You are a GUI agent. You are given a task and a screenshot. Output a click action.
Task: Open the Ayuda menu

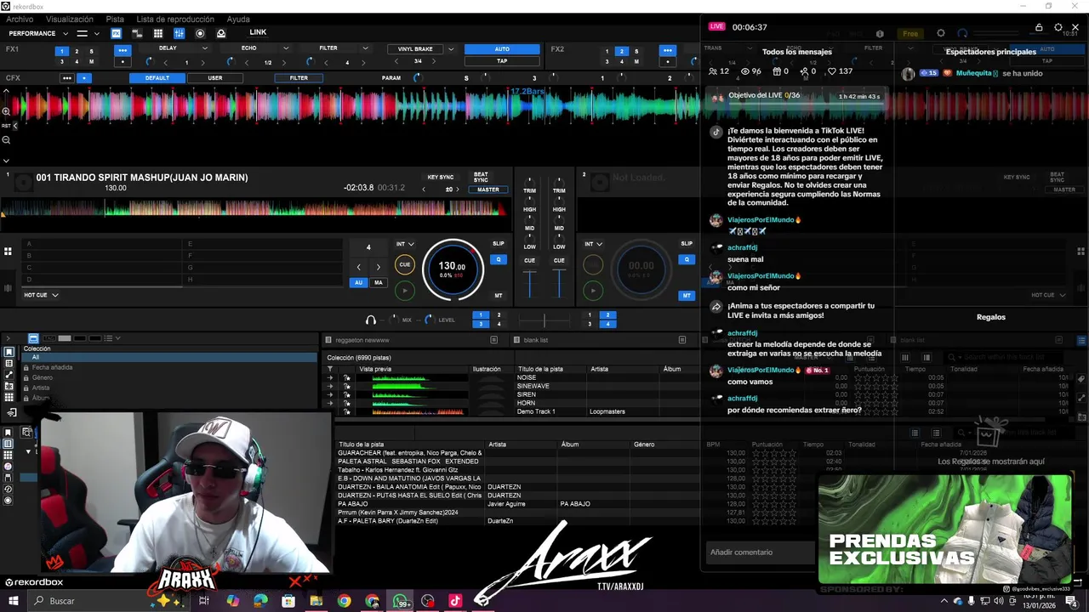[x=238, y=19]
